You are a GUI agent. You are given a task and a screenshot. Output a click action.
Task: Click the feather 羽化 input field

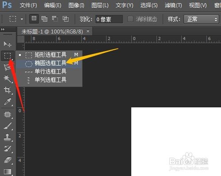(109, 19)
